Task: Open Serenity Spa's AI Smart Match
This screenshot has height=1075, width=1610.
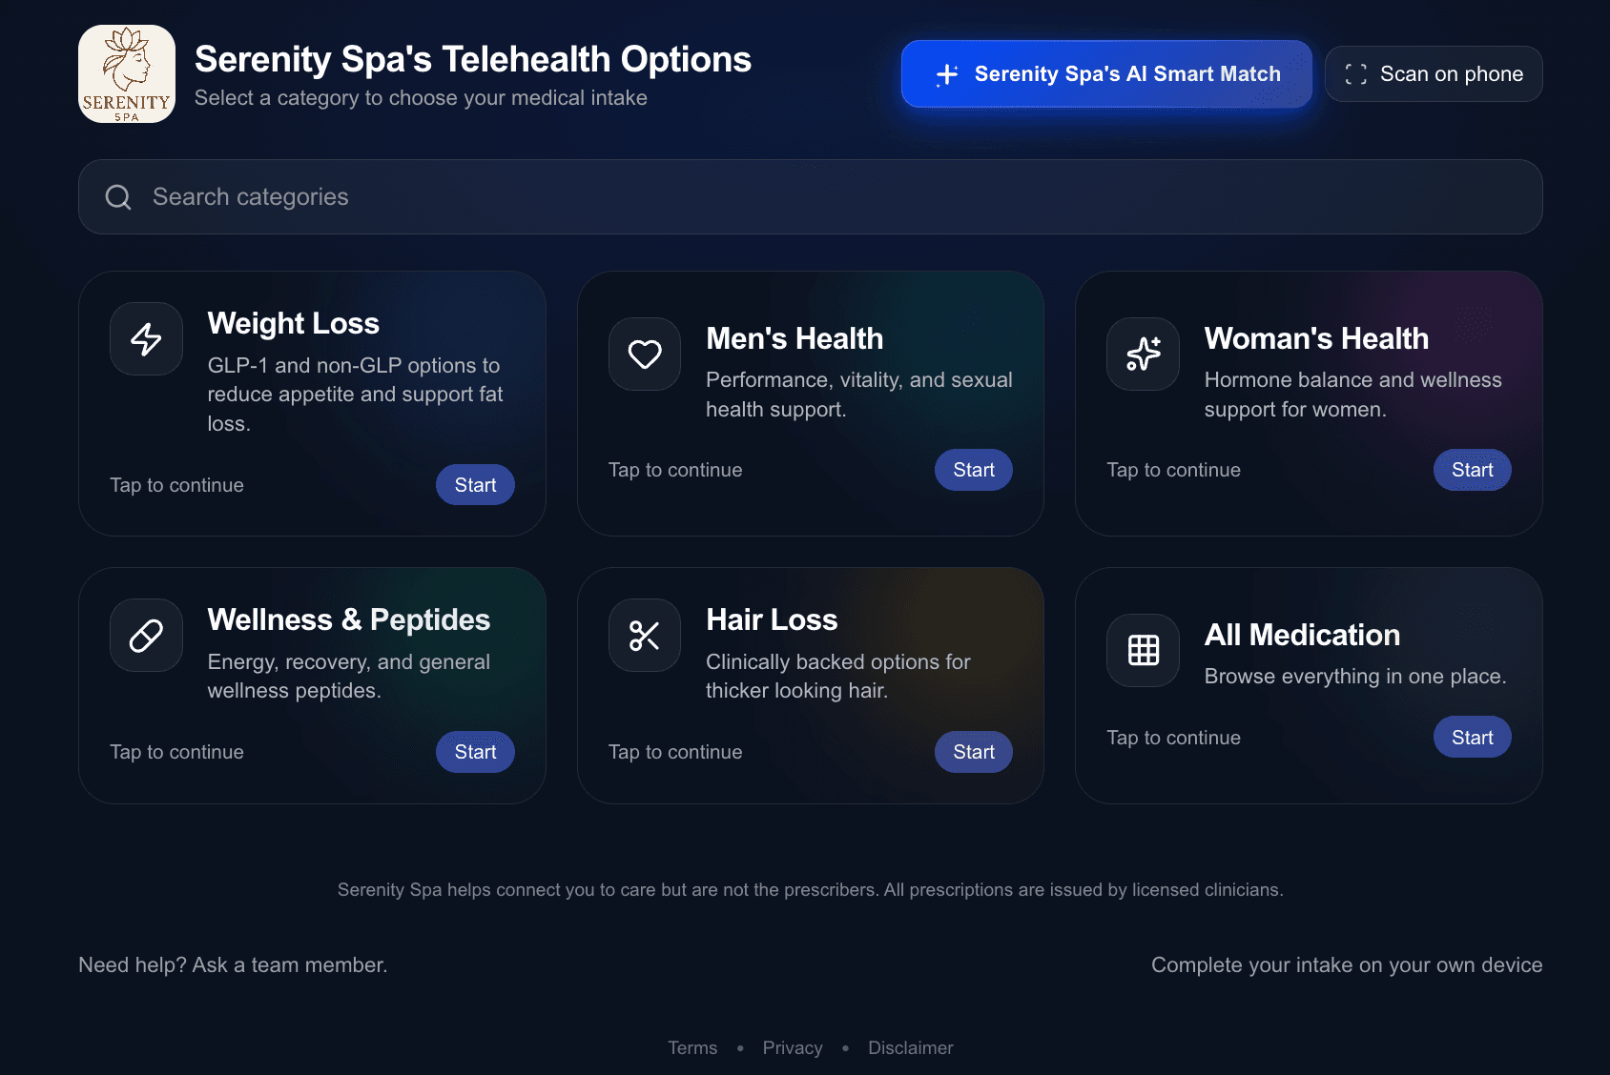Action: point(1105,73)
